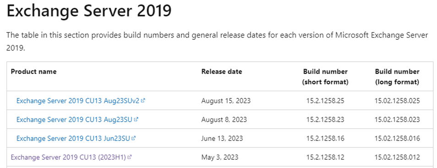Click the external link icon after Aug23SU
Screen dimensions: 437x168
coord(136,119)
